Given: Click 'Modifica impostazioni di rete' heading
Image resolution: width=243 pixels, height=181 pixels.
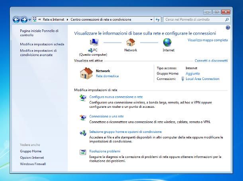Looking at the screenshot, I should (96, 90).
